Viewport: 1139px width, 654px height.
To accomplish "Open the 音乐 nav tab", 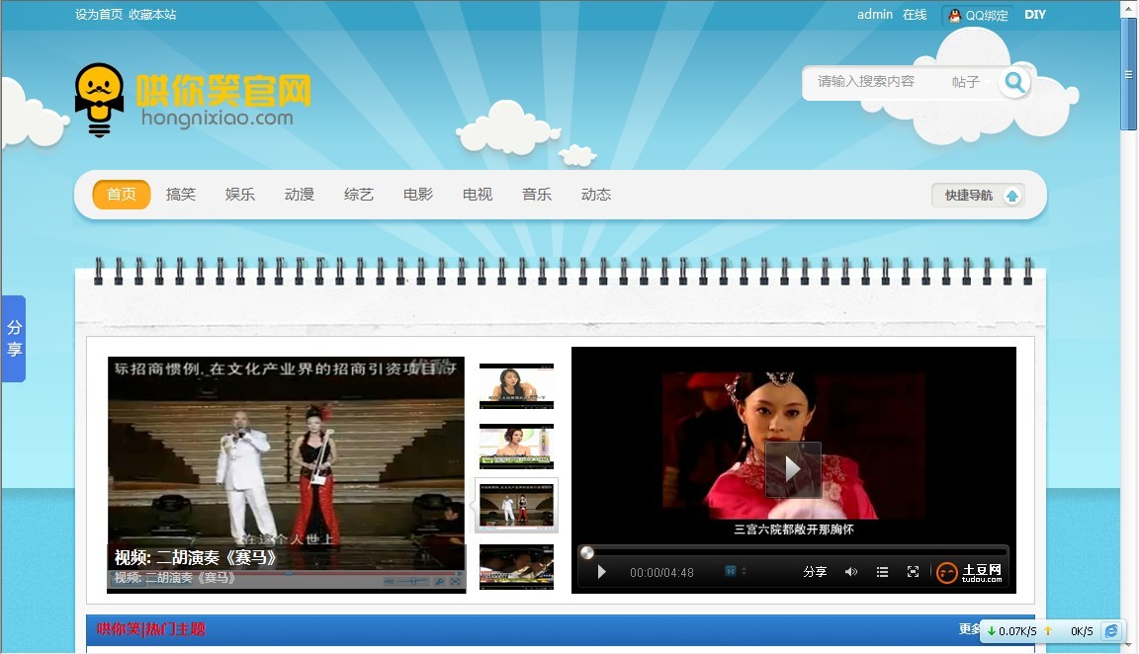I will pyautogui.click(x=537, y=195).
